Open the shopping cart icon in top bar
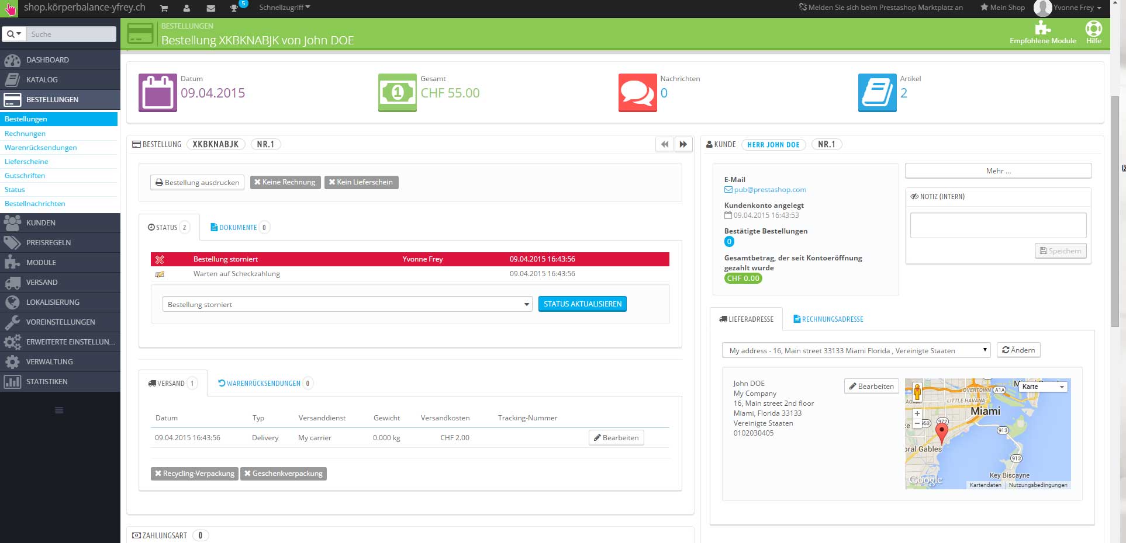This screenshot has width=1126, height=543. [164, 8]
